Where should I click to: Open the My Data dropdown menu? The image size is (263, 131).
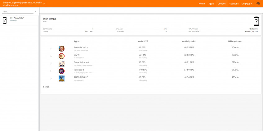(247, 4)
